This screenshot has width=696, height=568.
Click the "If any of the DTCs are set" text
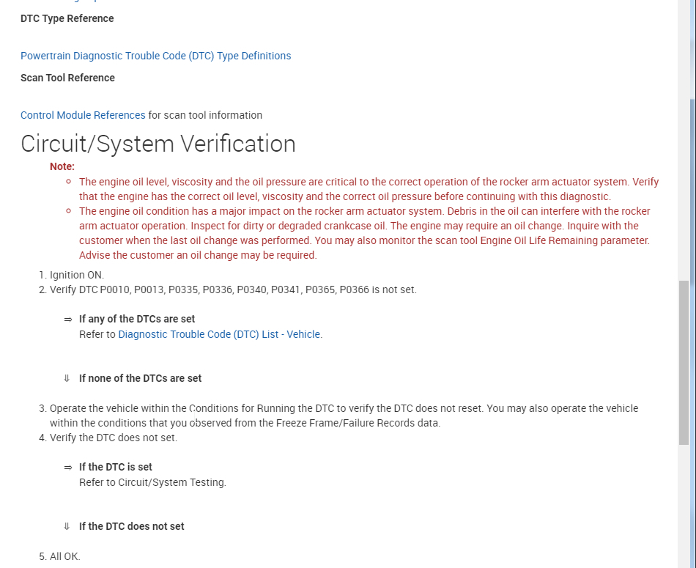(x=137, y=319)
